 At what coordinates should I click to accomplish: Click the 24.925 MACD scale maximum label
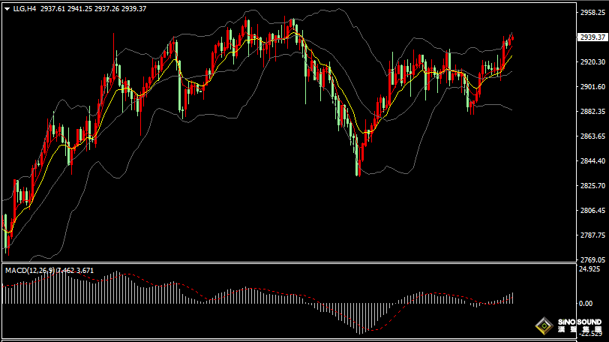[590, 268]
